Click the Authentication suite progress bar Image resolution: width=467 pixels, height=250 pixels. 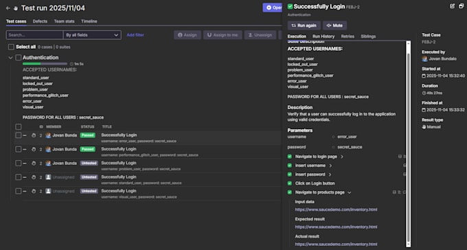45,64
